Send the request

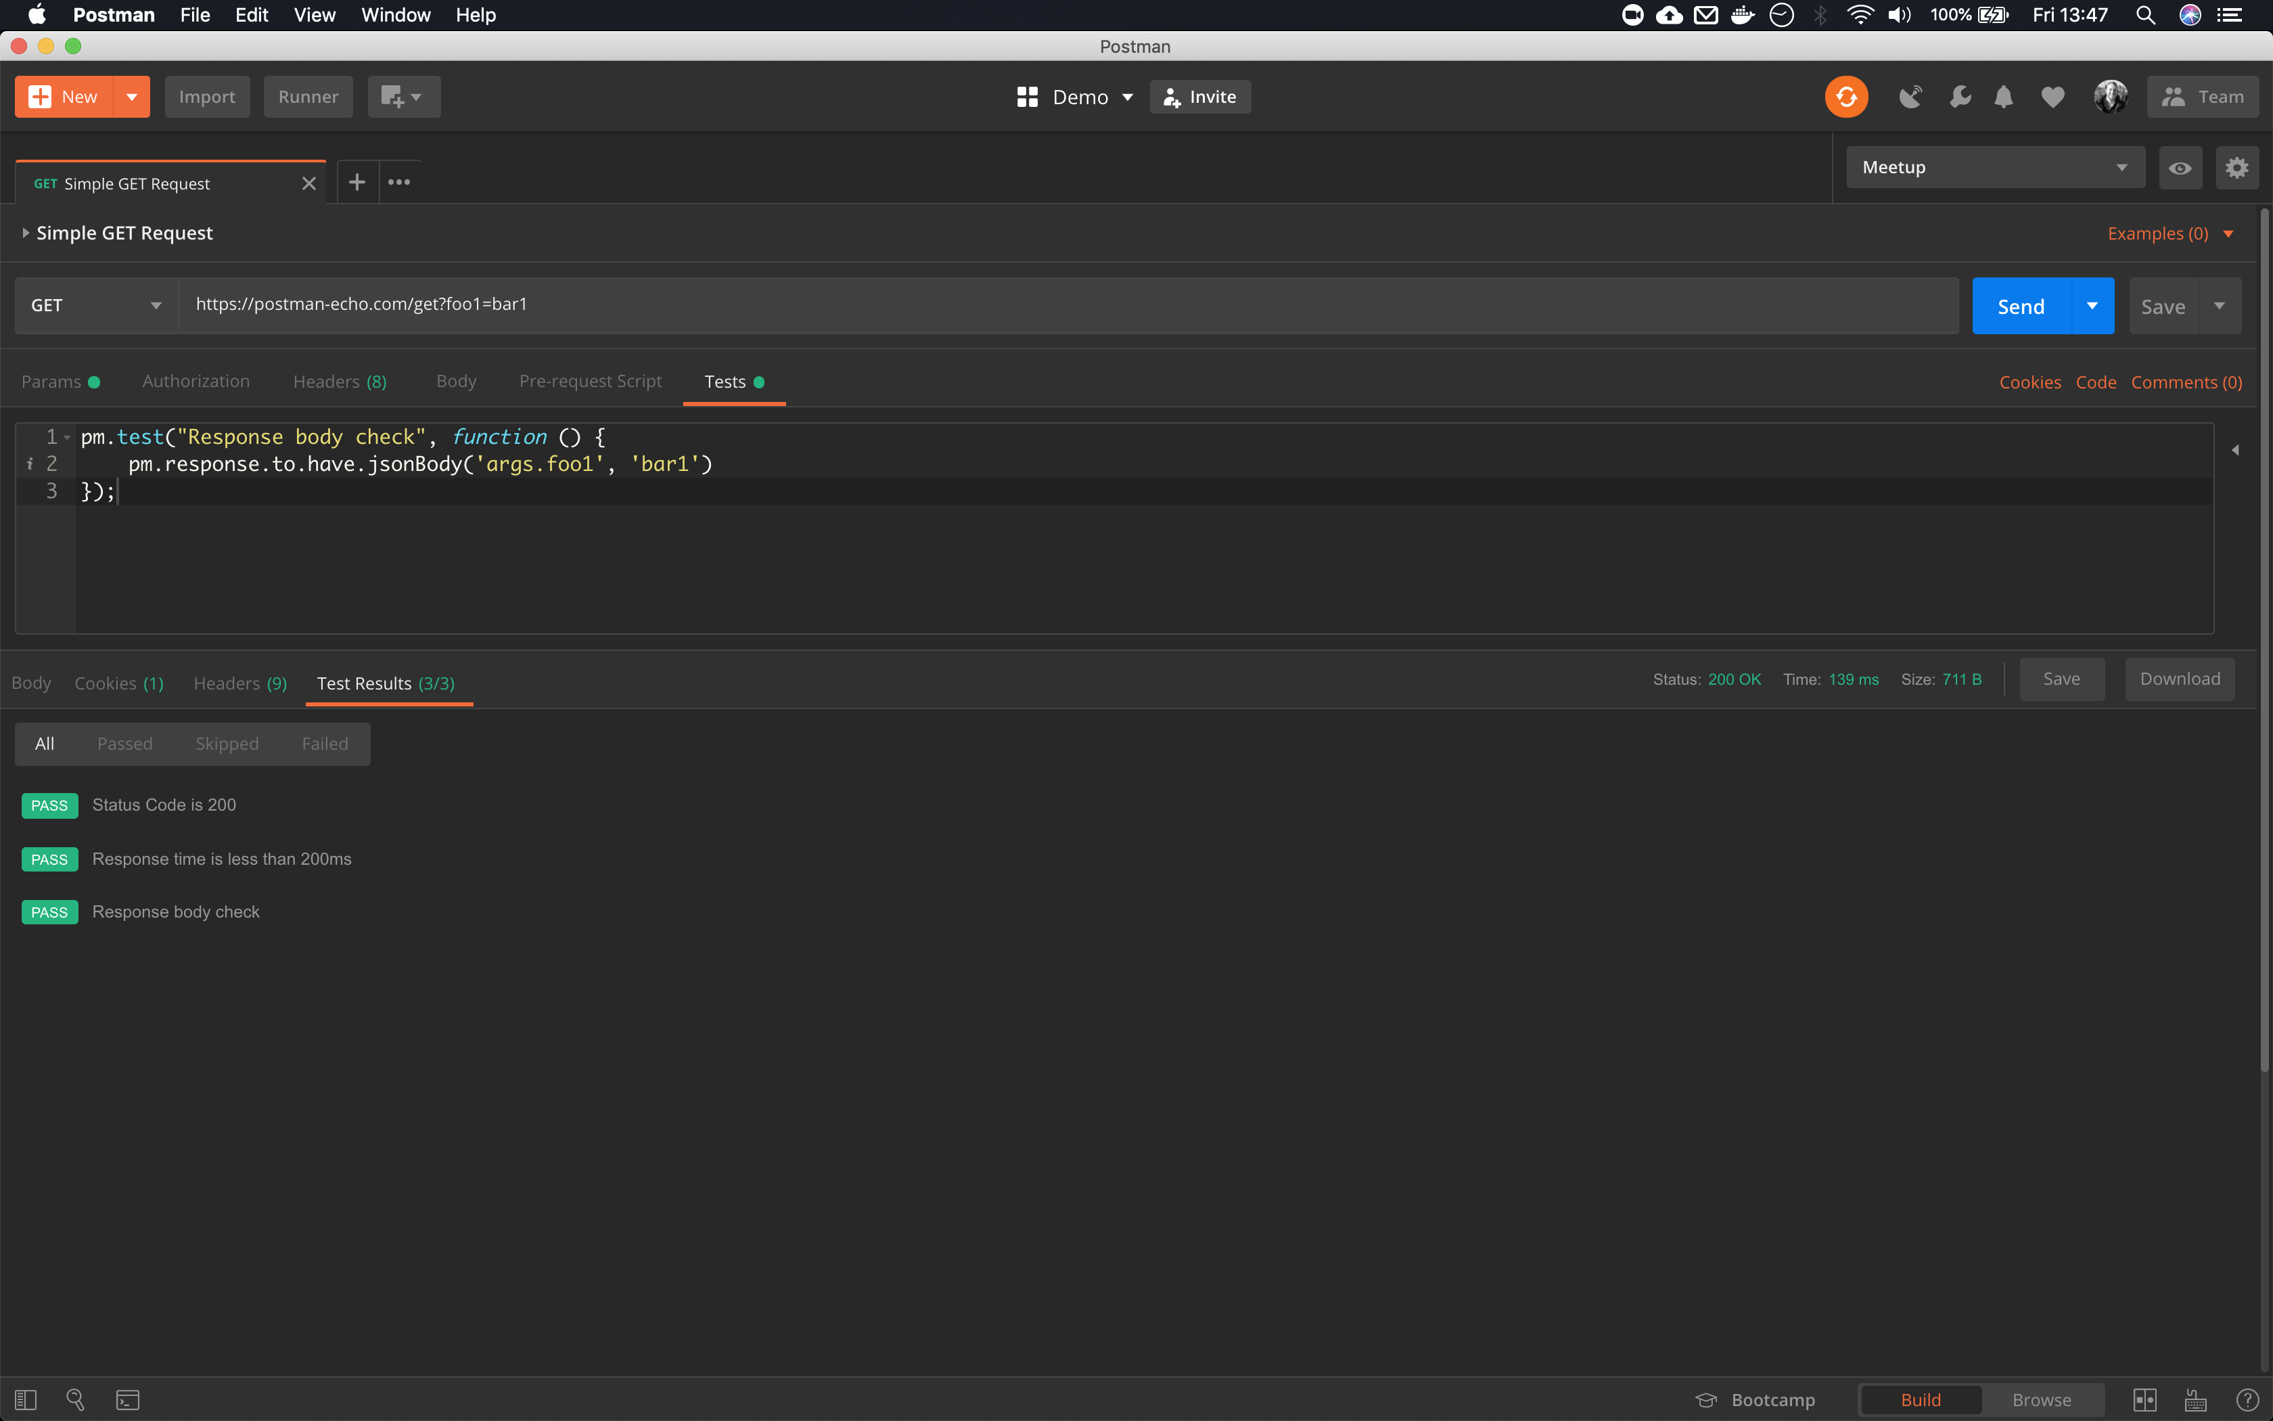(x=2022, y=305)
